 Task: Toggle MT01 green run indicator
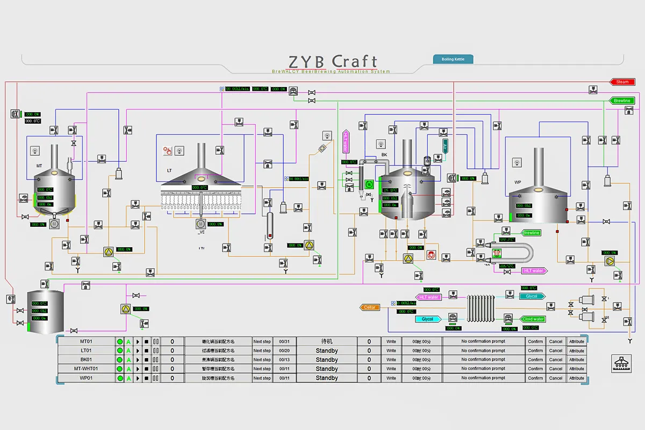point(119,341)
